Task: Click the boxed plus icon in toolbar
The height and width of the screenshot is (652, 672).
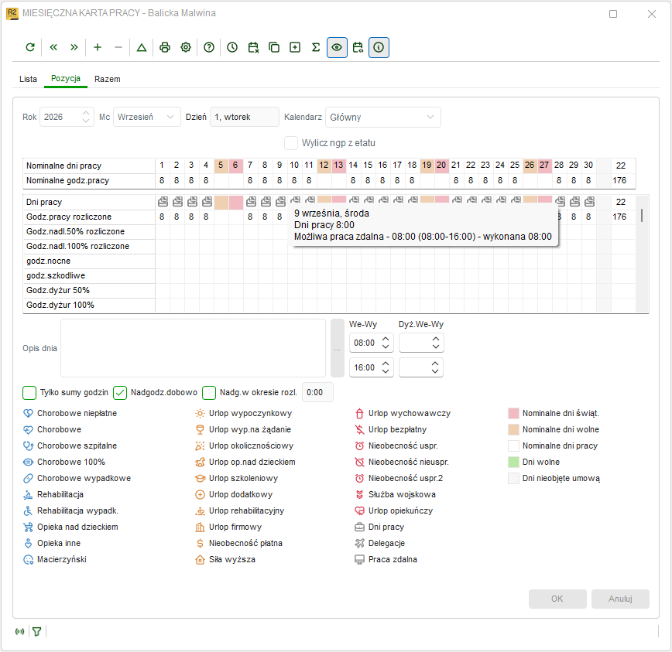Action: (x=295, y=47)
